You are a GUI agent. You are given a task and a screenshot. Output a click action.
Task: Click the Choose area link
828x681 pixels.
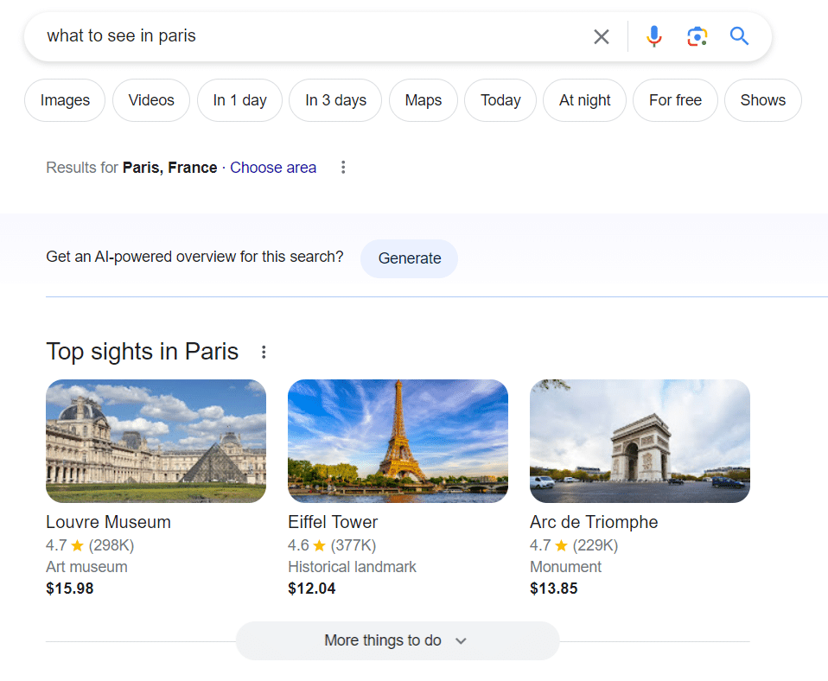[273, 168]
